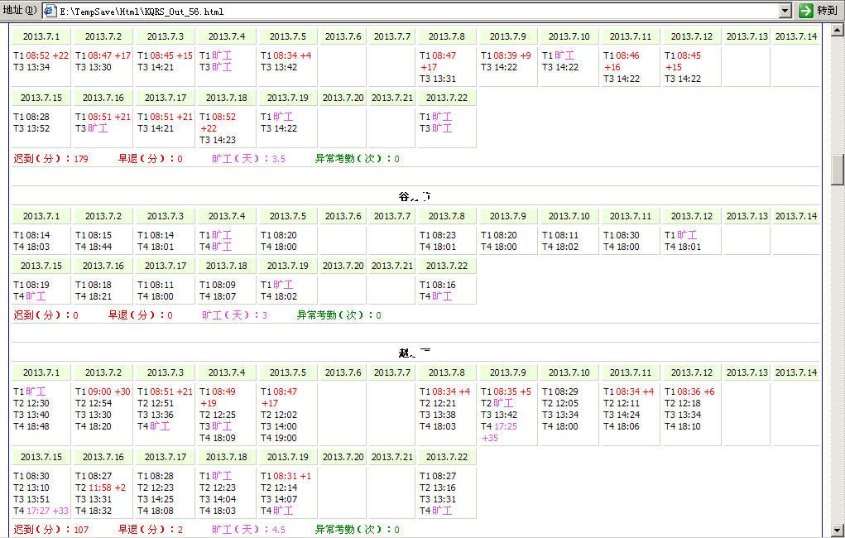Click the T3 14:00 entry

tap(279, 426)
